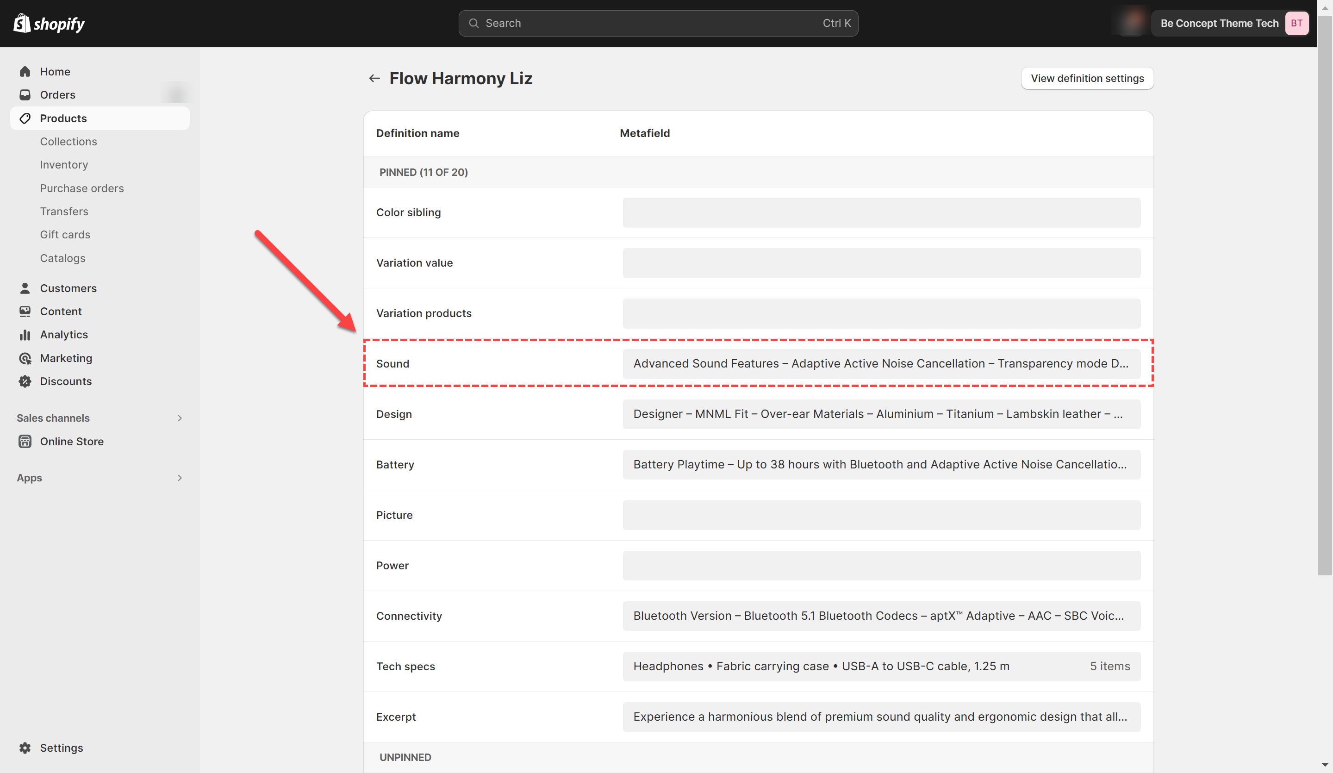Click View definition settings button
Viewport: 1333px width, 773px height.
(1087, 78)
